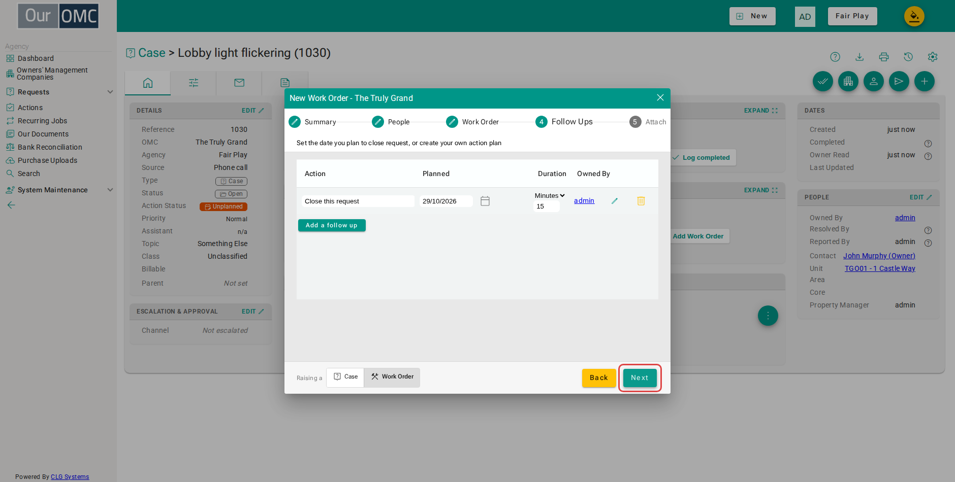Open the case settings gear icon
The height and width of the screenshot is (482, 955).
(x=933, y=57)
